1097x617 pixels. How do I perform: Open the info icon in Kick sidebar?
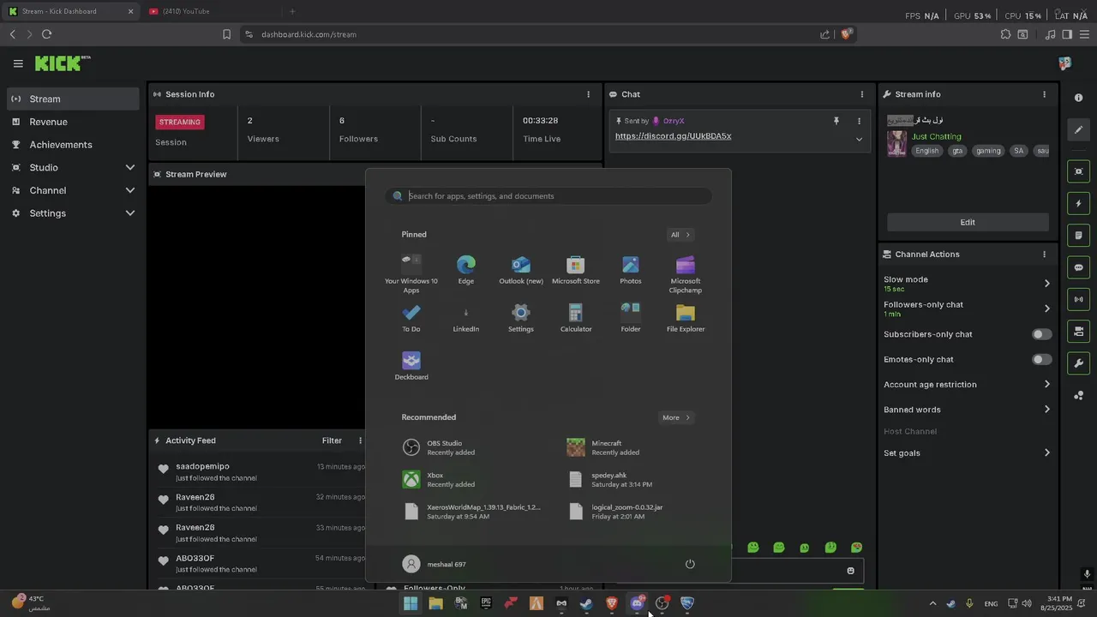[x=1078, y=99]
